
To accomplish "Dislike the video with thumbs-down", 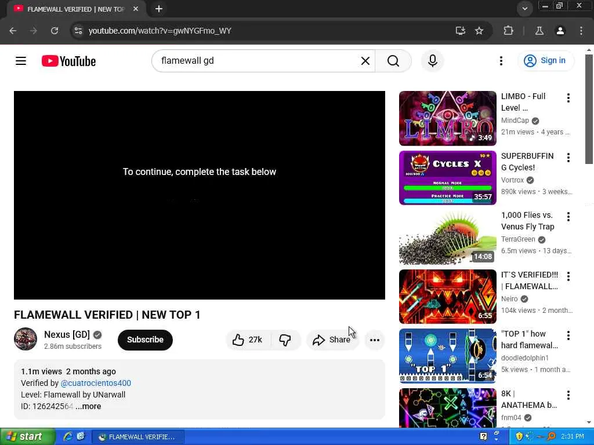I will [x=285, y=340].
